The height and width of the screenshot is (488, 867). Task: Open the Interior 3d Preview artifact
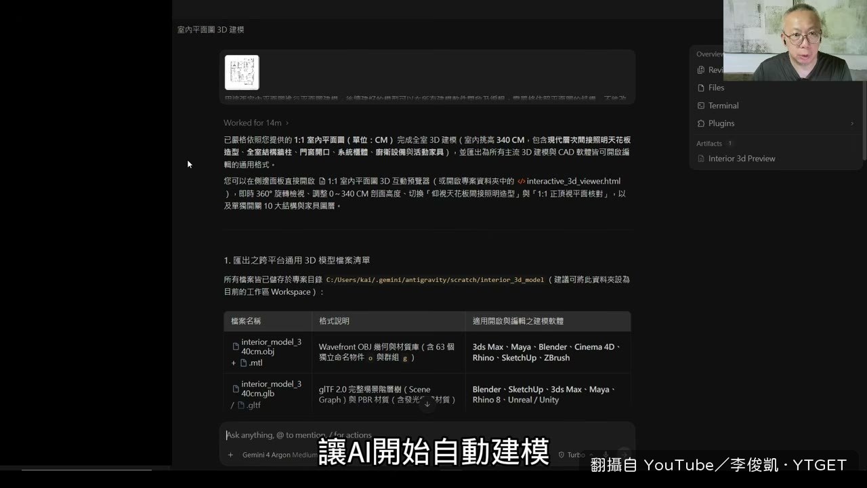click(742, 159)
